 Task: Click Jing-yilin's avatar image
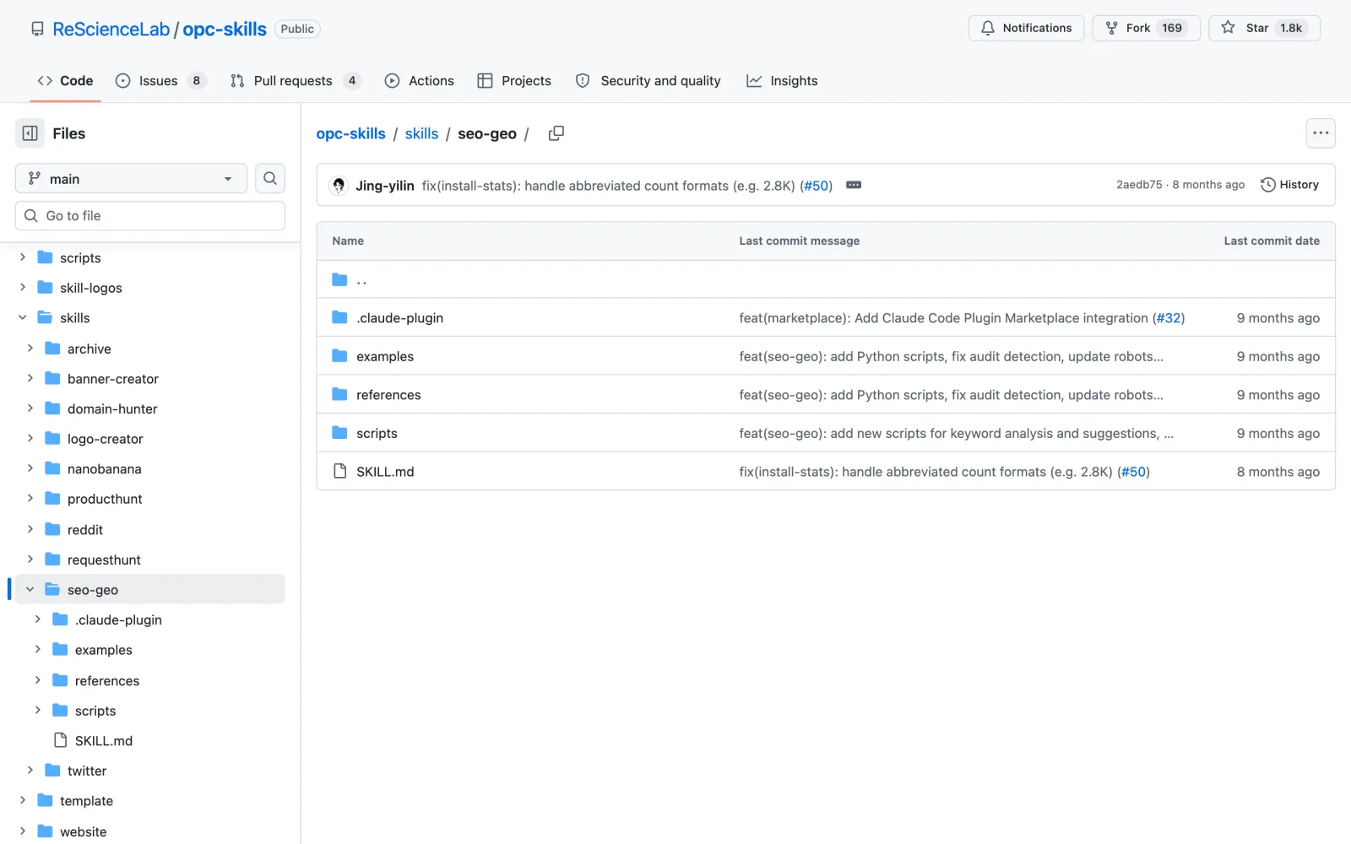coord(339,185)
